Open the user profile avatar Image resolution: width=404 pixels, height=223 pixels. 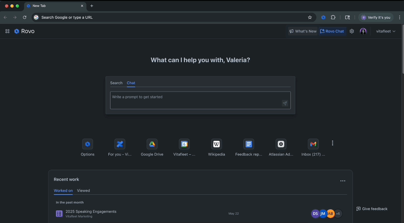click(363, 31)
